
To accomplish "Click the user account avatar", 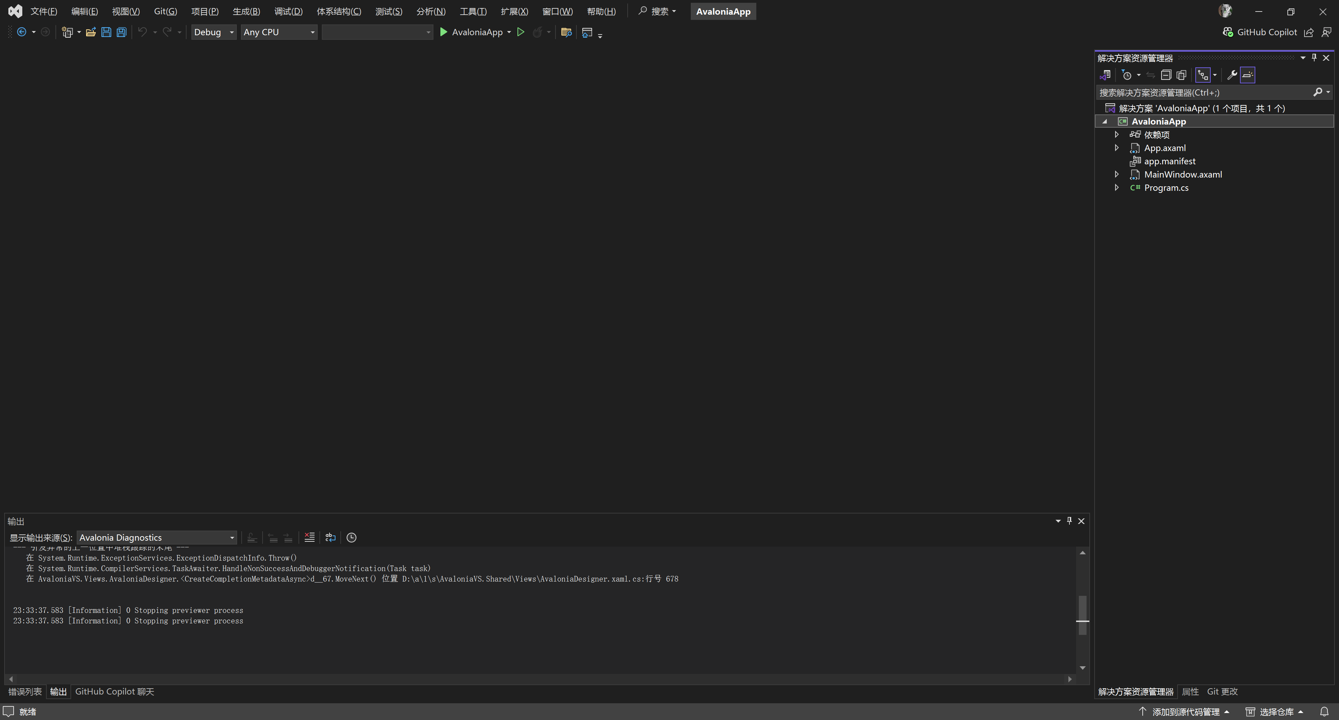I will click(1225, 11).
